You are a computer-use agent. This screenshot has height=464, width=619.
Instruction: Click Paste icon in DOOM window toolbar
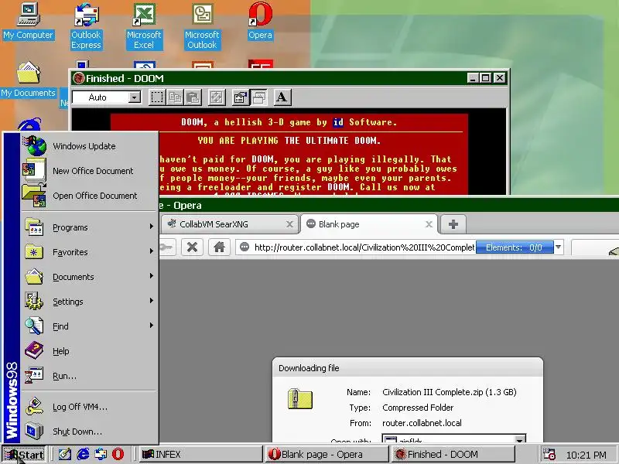pos(193,97)
